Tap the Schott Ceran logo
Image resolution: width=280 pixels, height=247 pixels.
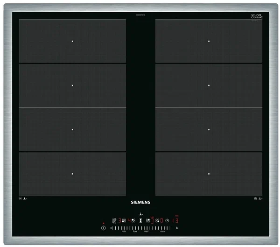(257, 17)
